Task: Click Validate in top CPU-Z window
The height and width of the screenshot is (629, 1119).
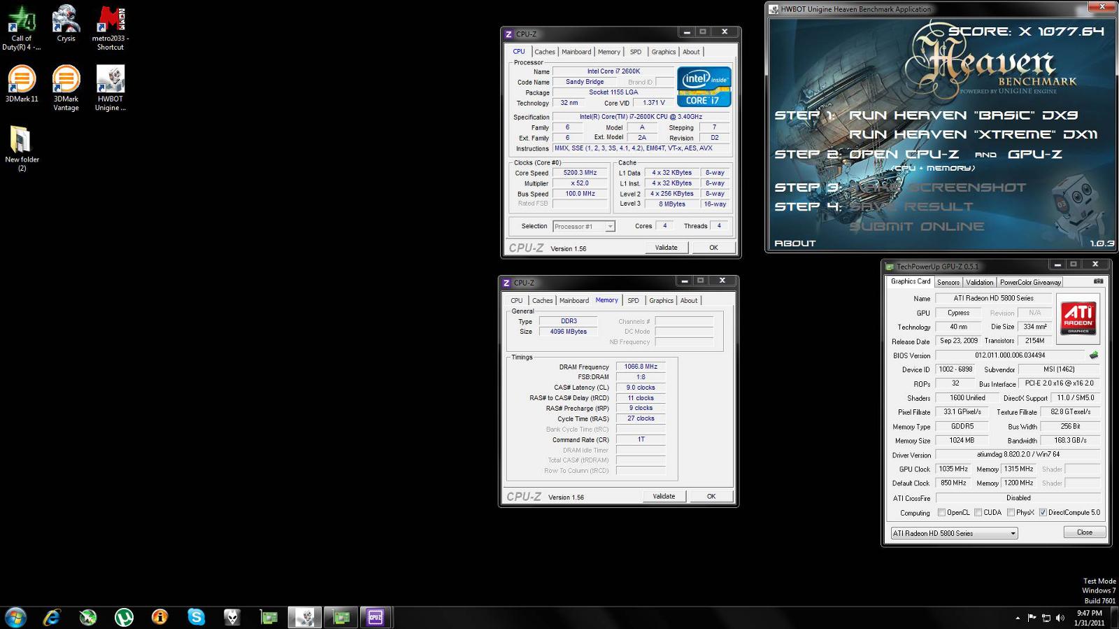Action: (666, 248)
